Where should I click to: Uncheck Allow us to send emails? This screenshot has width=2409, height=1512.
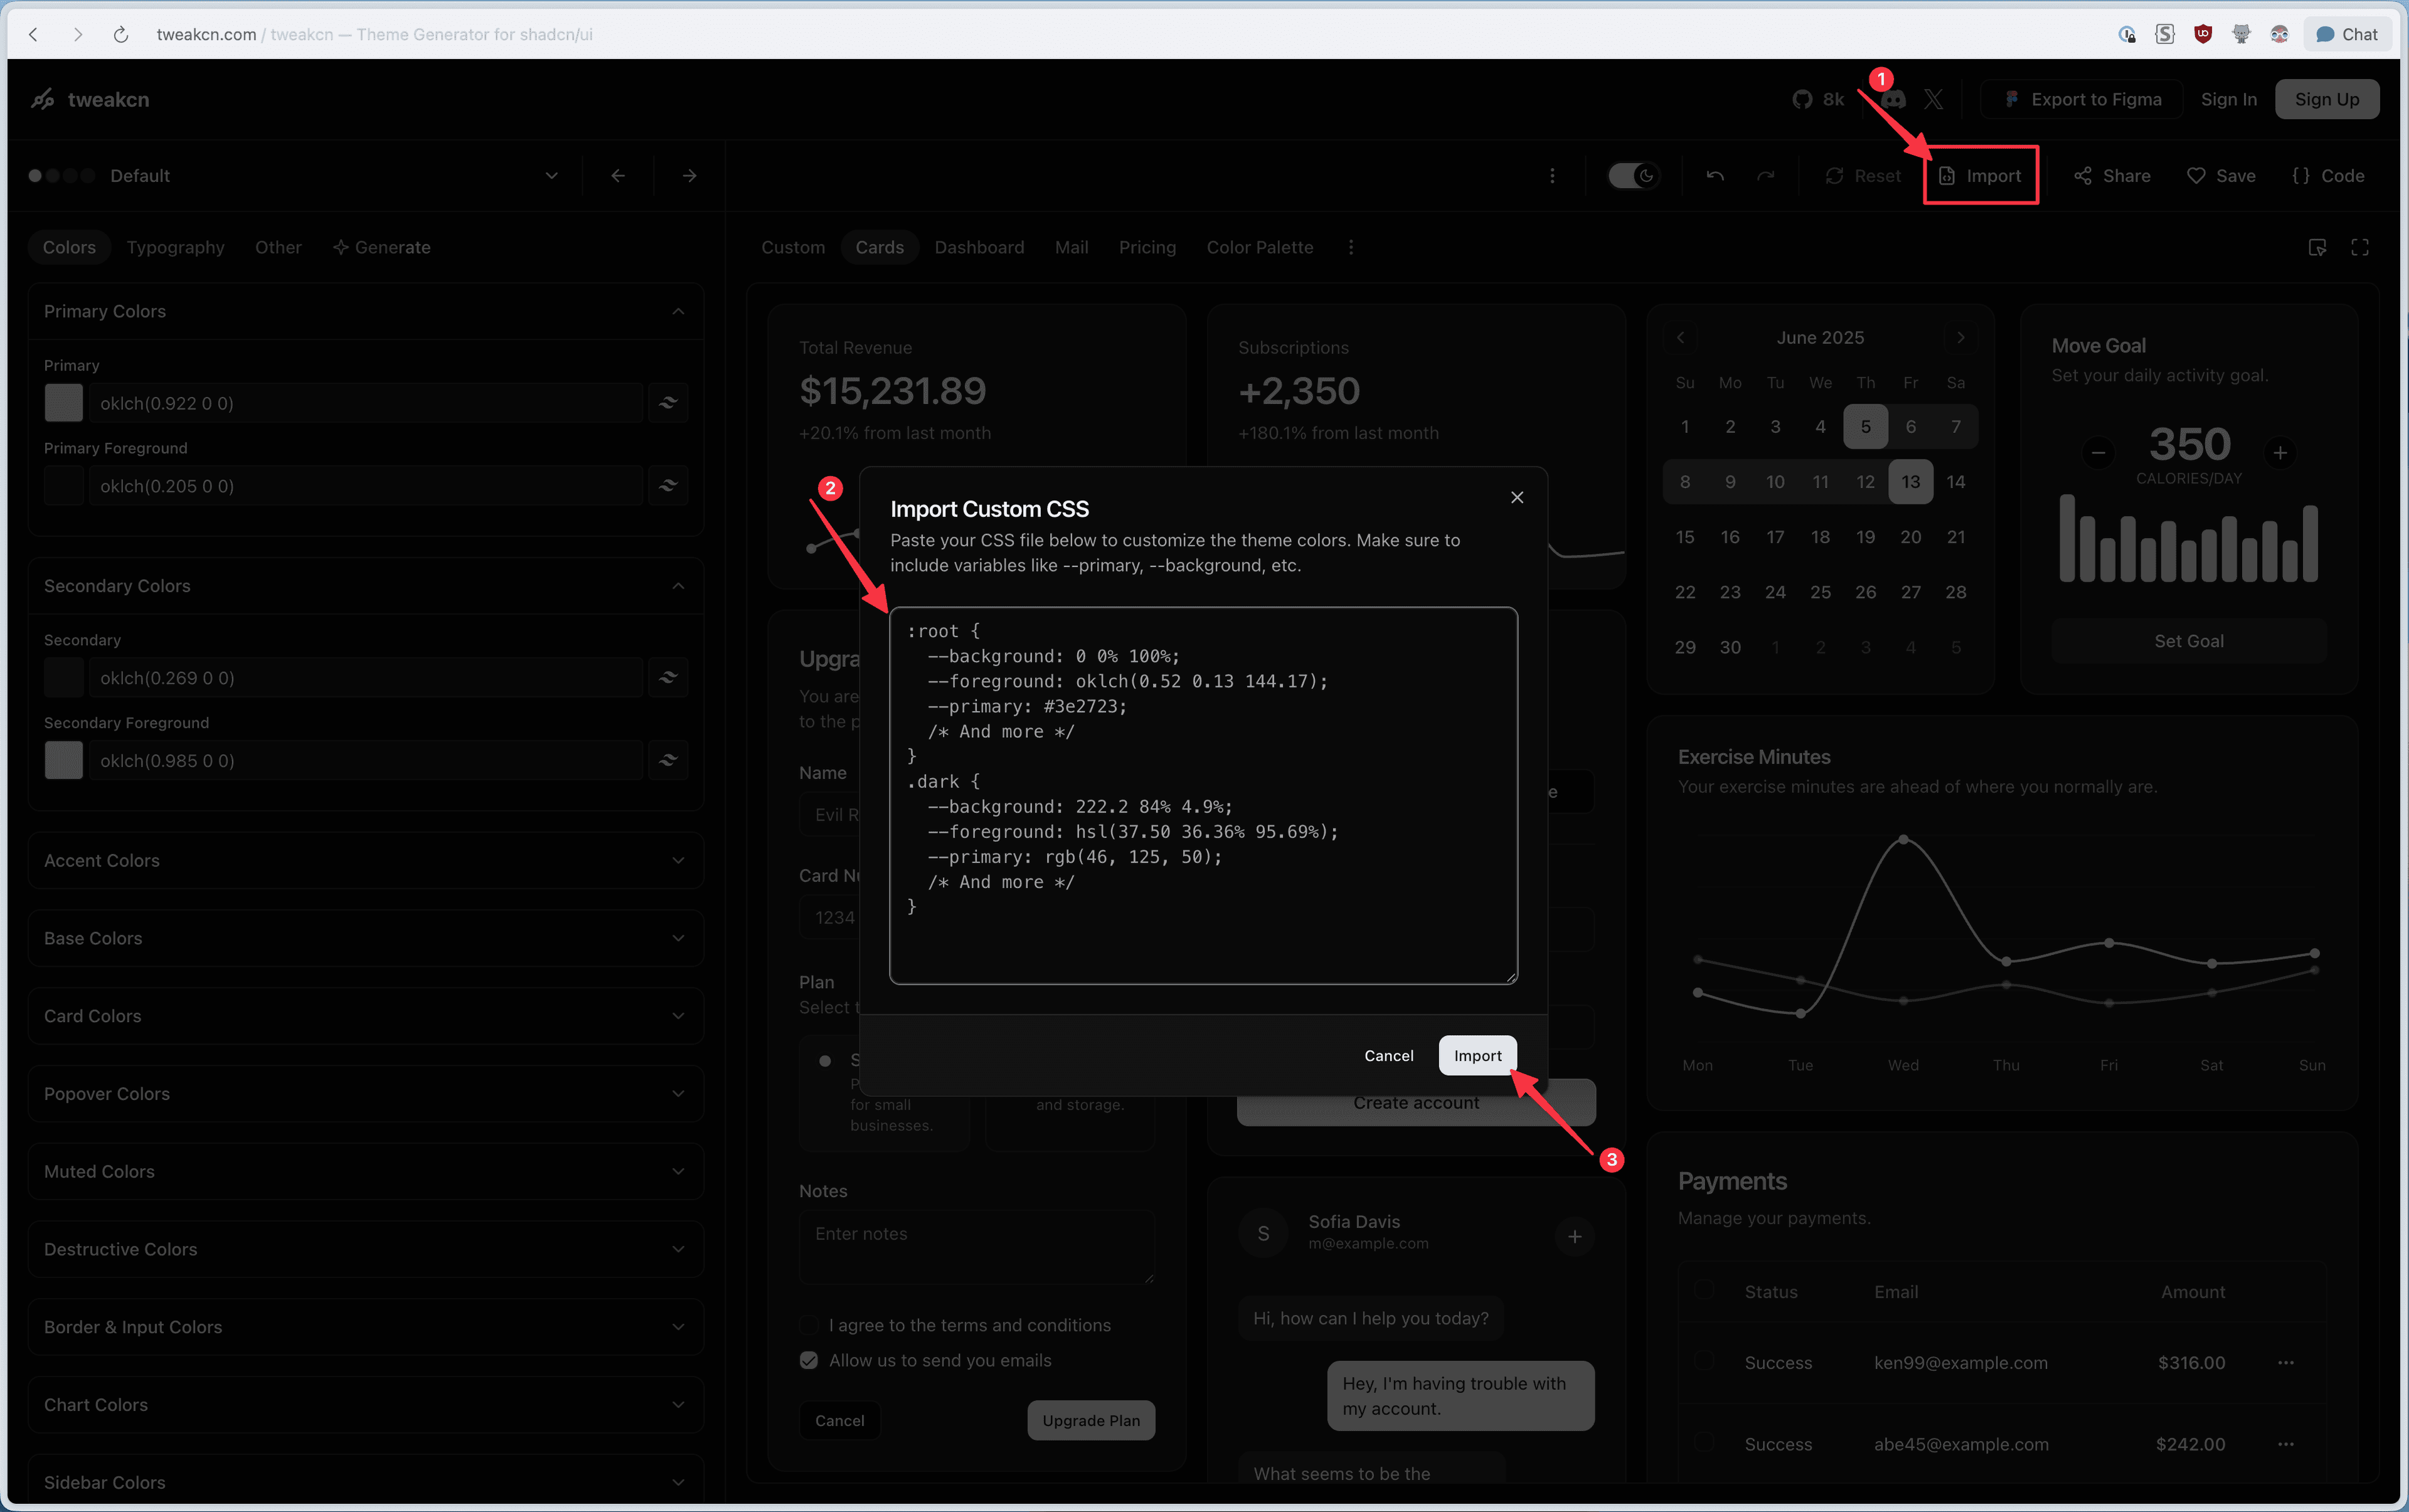[x=809, y=1360]
